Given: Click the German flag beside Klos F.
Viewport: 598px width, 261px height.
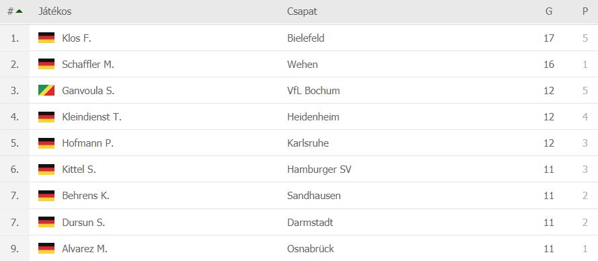Looking at the screenshot, I should click(46, 38).
